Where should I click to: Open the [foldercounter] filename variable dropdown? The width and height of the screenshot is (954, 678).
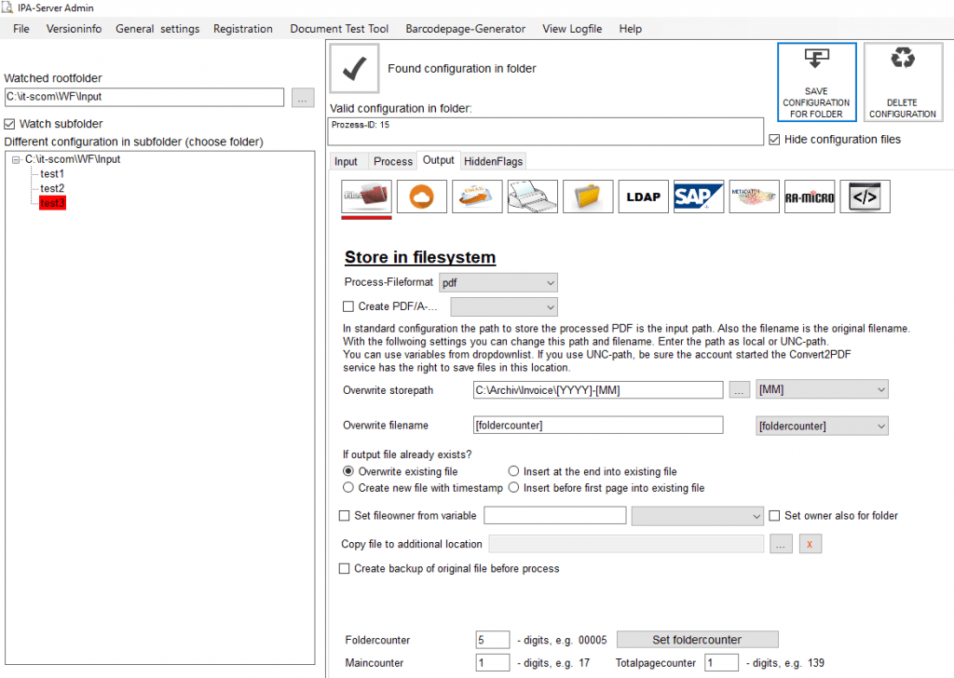pyautogui.click(x=822, y=426)
